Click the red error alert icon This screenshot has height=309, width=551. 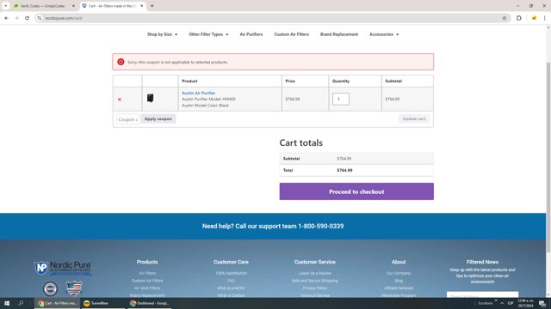point(121,62)
